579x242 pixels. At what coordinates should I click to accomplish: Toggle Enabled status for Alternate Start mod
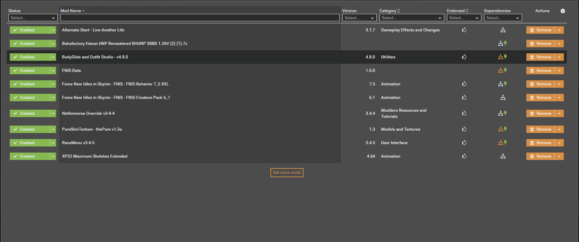pos(30,30)
